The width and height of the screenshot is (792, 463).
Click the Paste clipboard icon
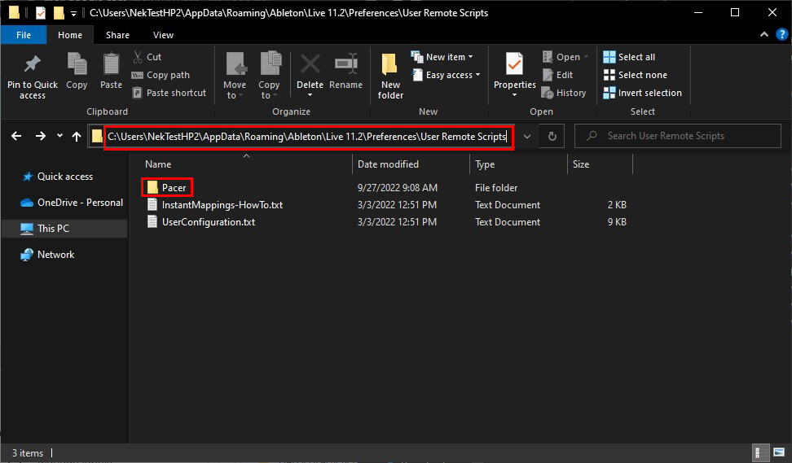pos(111,64)
